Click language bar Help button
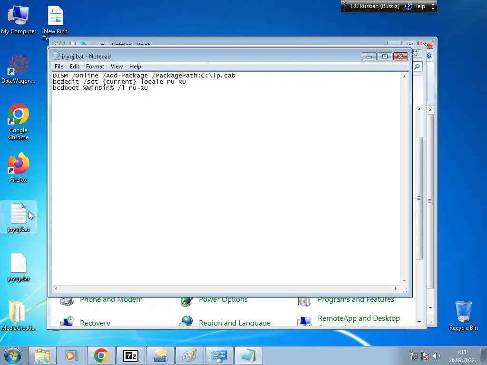 click(x=415, y=6)
